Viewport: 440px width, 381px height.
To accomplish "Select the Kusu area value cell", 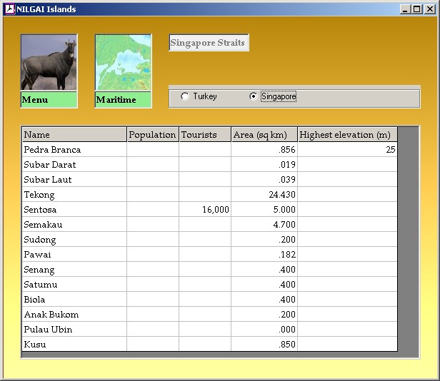I will (x=264, y=345).
